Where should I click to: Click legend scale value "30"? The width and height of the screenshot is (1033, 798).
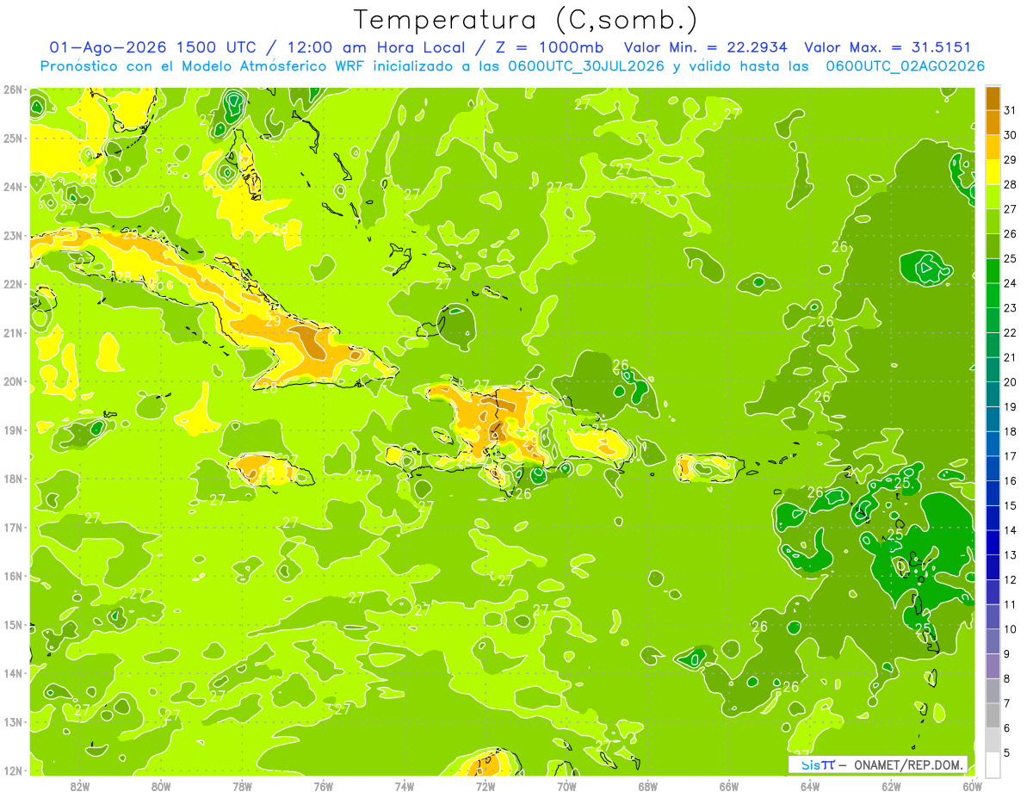click(x=1010, y=135)
